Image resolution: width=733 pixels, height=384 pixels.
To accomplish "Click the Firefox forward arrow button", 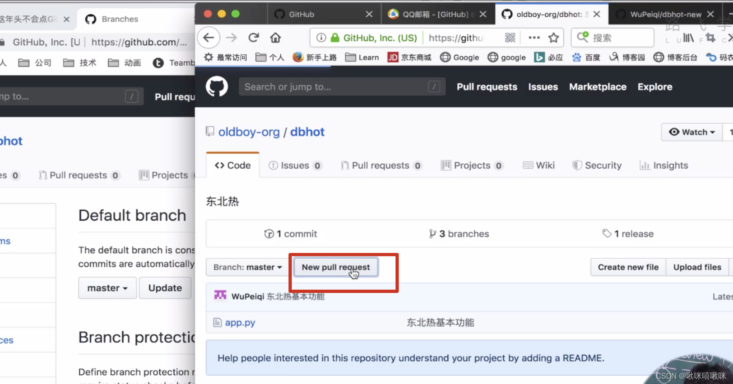I will [231, 38].
